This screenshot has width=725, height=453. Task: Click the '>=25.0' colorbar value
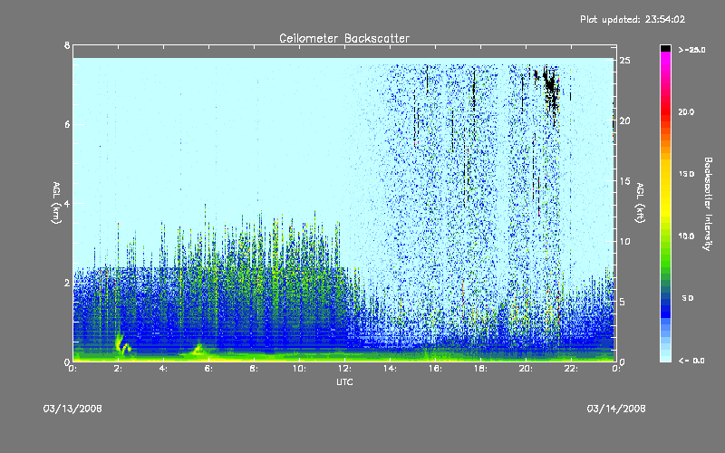point(691,50)
